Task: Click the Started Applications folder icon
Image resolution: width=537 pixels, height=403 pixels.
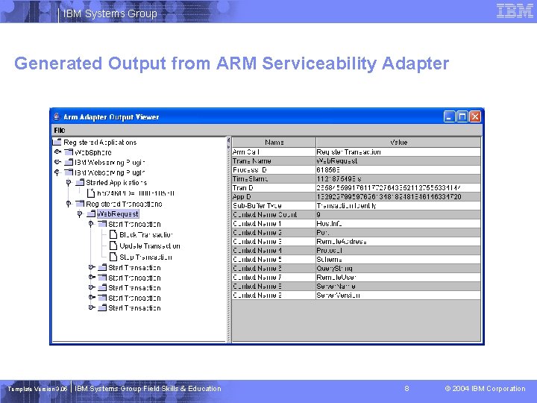Action: coord(80,182)
